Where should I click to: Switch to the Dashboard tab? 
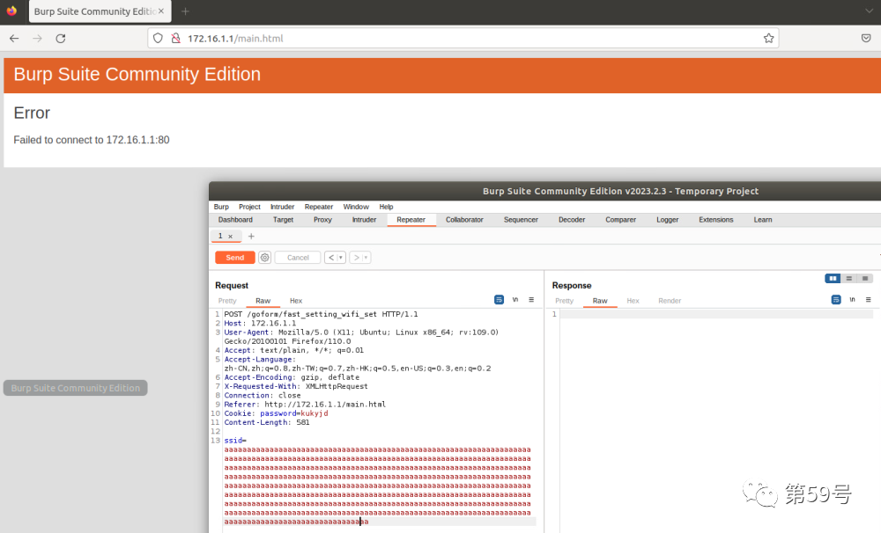coord(235,220)
